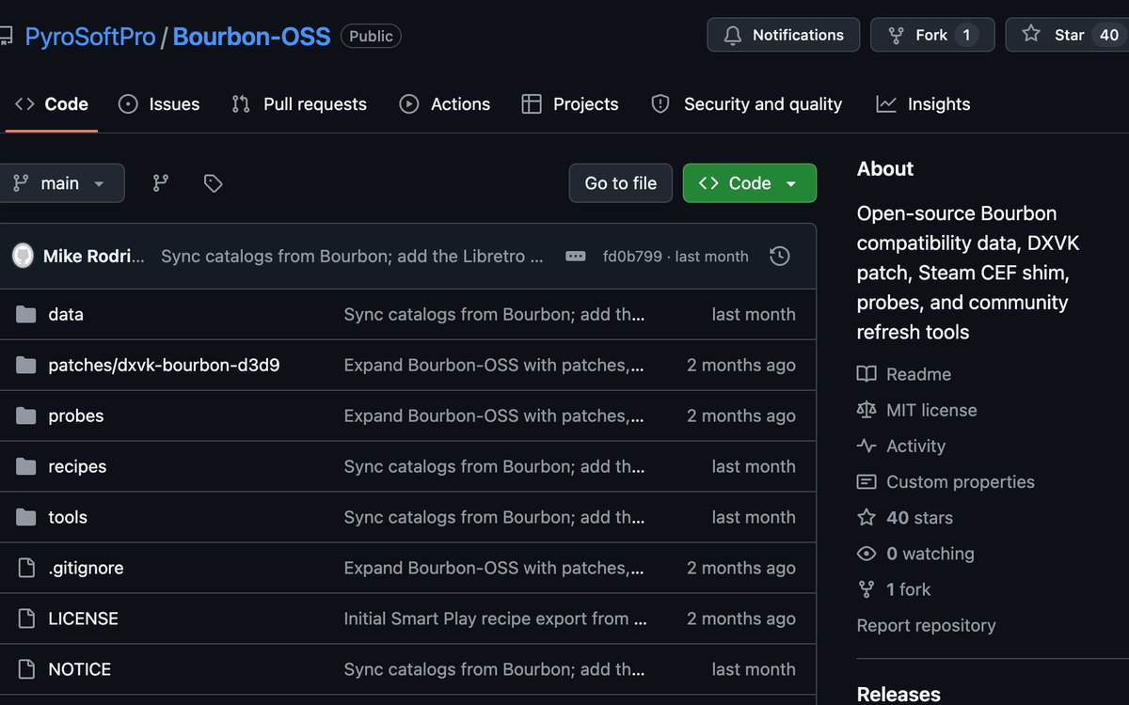Open the Insights tab
The width and height of the screenshot is (1129, 705).
point(923,104)
